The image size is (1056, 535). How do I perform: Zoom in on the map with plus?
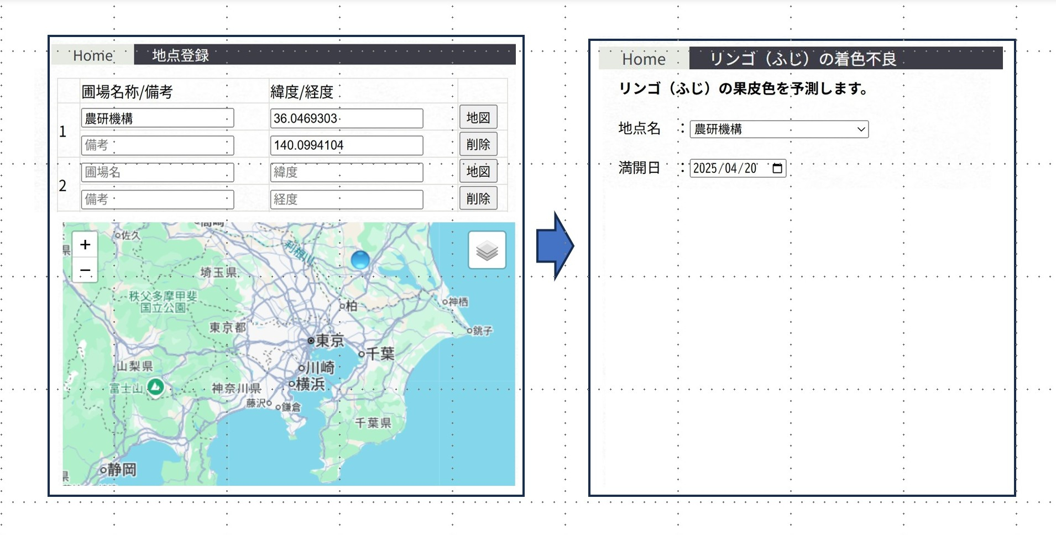coord(85,245)
